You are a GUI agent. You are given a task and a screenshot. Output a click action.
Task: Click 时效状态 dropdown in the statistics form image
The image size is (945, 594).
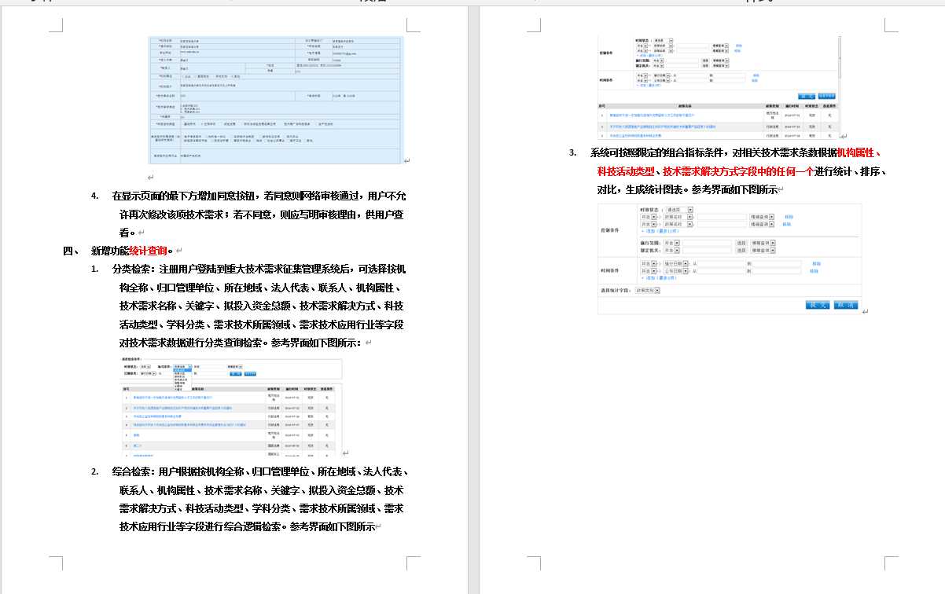(679, 210)
